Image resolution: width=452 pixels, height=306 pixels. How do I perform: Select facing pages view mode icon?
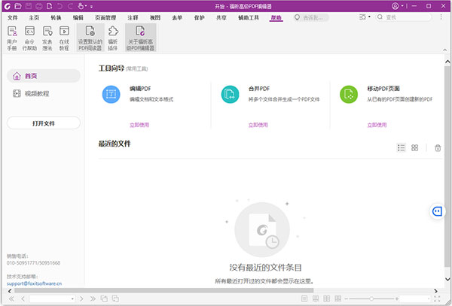[x=327, y=298]
